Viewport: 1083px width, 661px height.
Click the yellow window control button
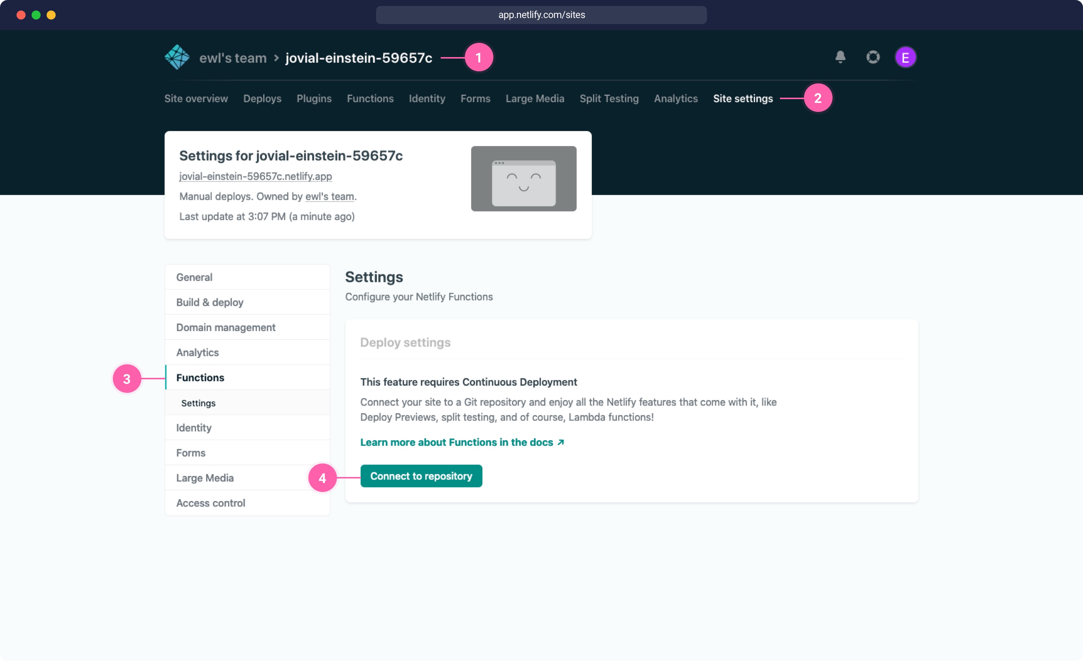(x=51, y=15)
